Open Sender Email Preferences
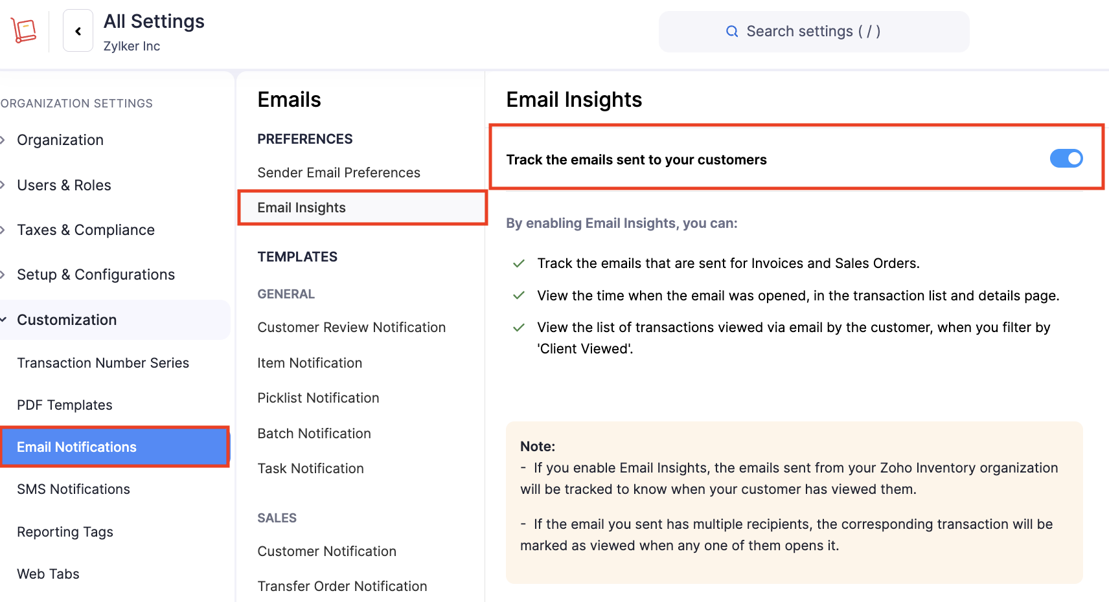The width and height of the screenshot is (1109, 602). pyautogui.click(x=338, y=172)
